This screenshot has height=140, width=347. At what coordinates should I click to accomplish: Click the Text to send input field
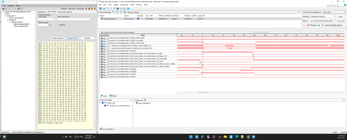47,19
